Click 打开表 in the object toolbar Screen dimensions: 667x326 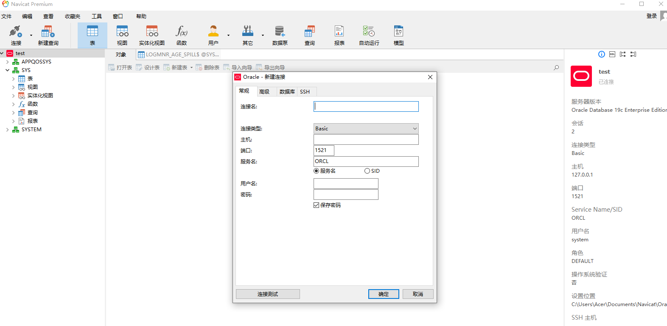120,67
